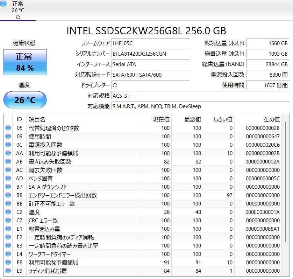The width and height of the screenshot is (293, 279).
Task: Click status icon for ID 05 row
Action: pos(8,128)
